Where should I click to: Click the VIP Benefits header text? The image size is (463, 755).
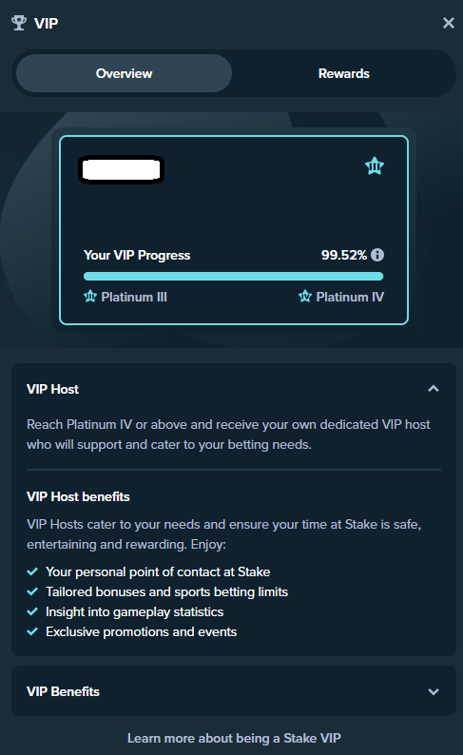point(63,691)
